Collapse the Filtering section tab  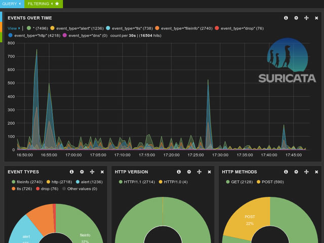44,4
